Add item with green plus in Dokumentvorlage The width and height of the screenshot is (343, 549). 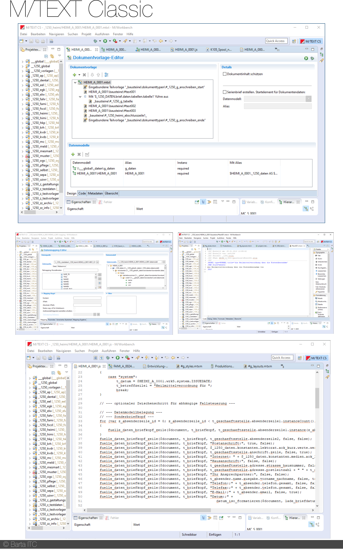(x=74, y=75)
